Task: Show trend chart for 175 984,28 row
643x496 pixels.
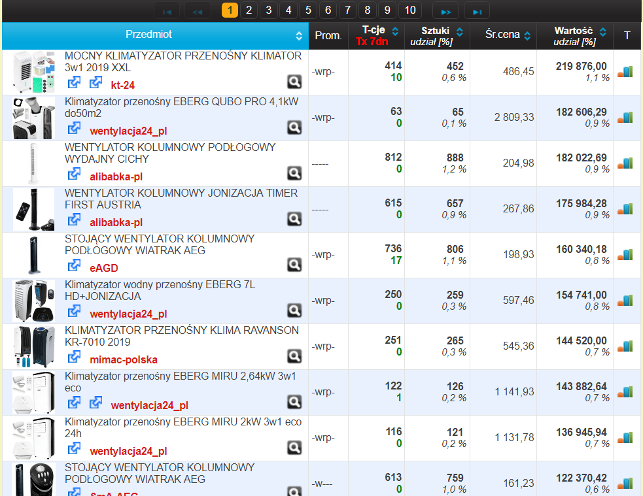Action: (625, 209)
